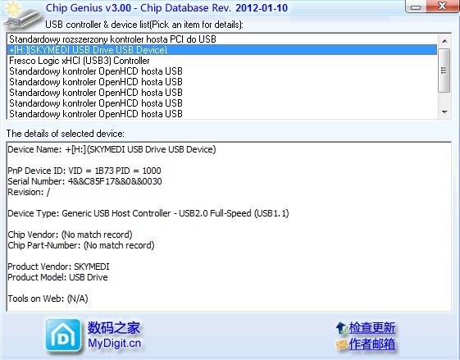Close the Chip Genius window
The image size is (460, 360).
443,7
